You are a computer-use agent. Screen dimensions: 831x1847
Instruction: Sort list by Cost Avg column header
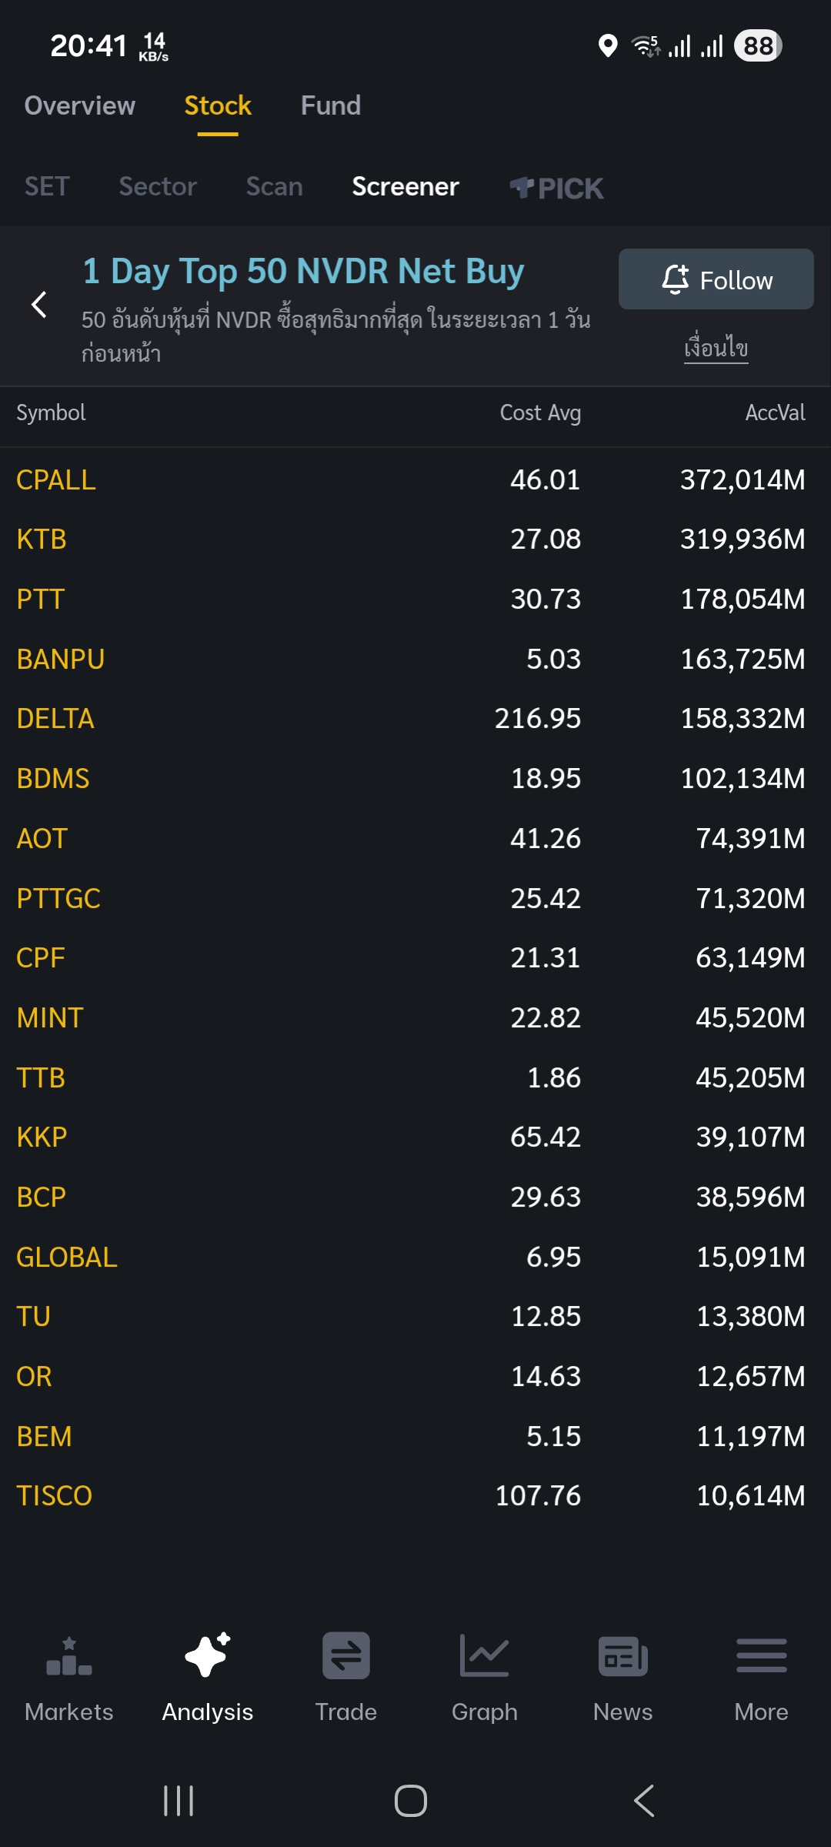[540, 413]
